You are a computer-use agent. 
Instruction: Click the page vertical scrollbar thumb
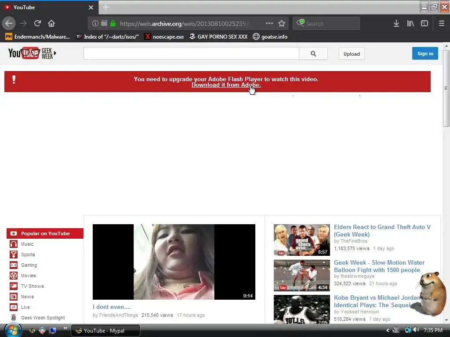click(x=446, y=88)
